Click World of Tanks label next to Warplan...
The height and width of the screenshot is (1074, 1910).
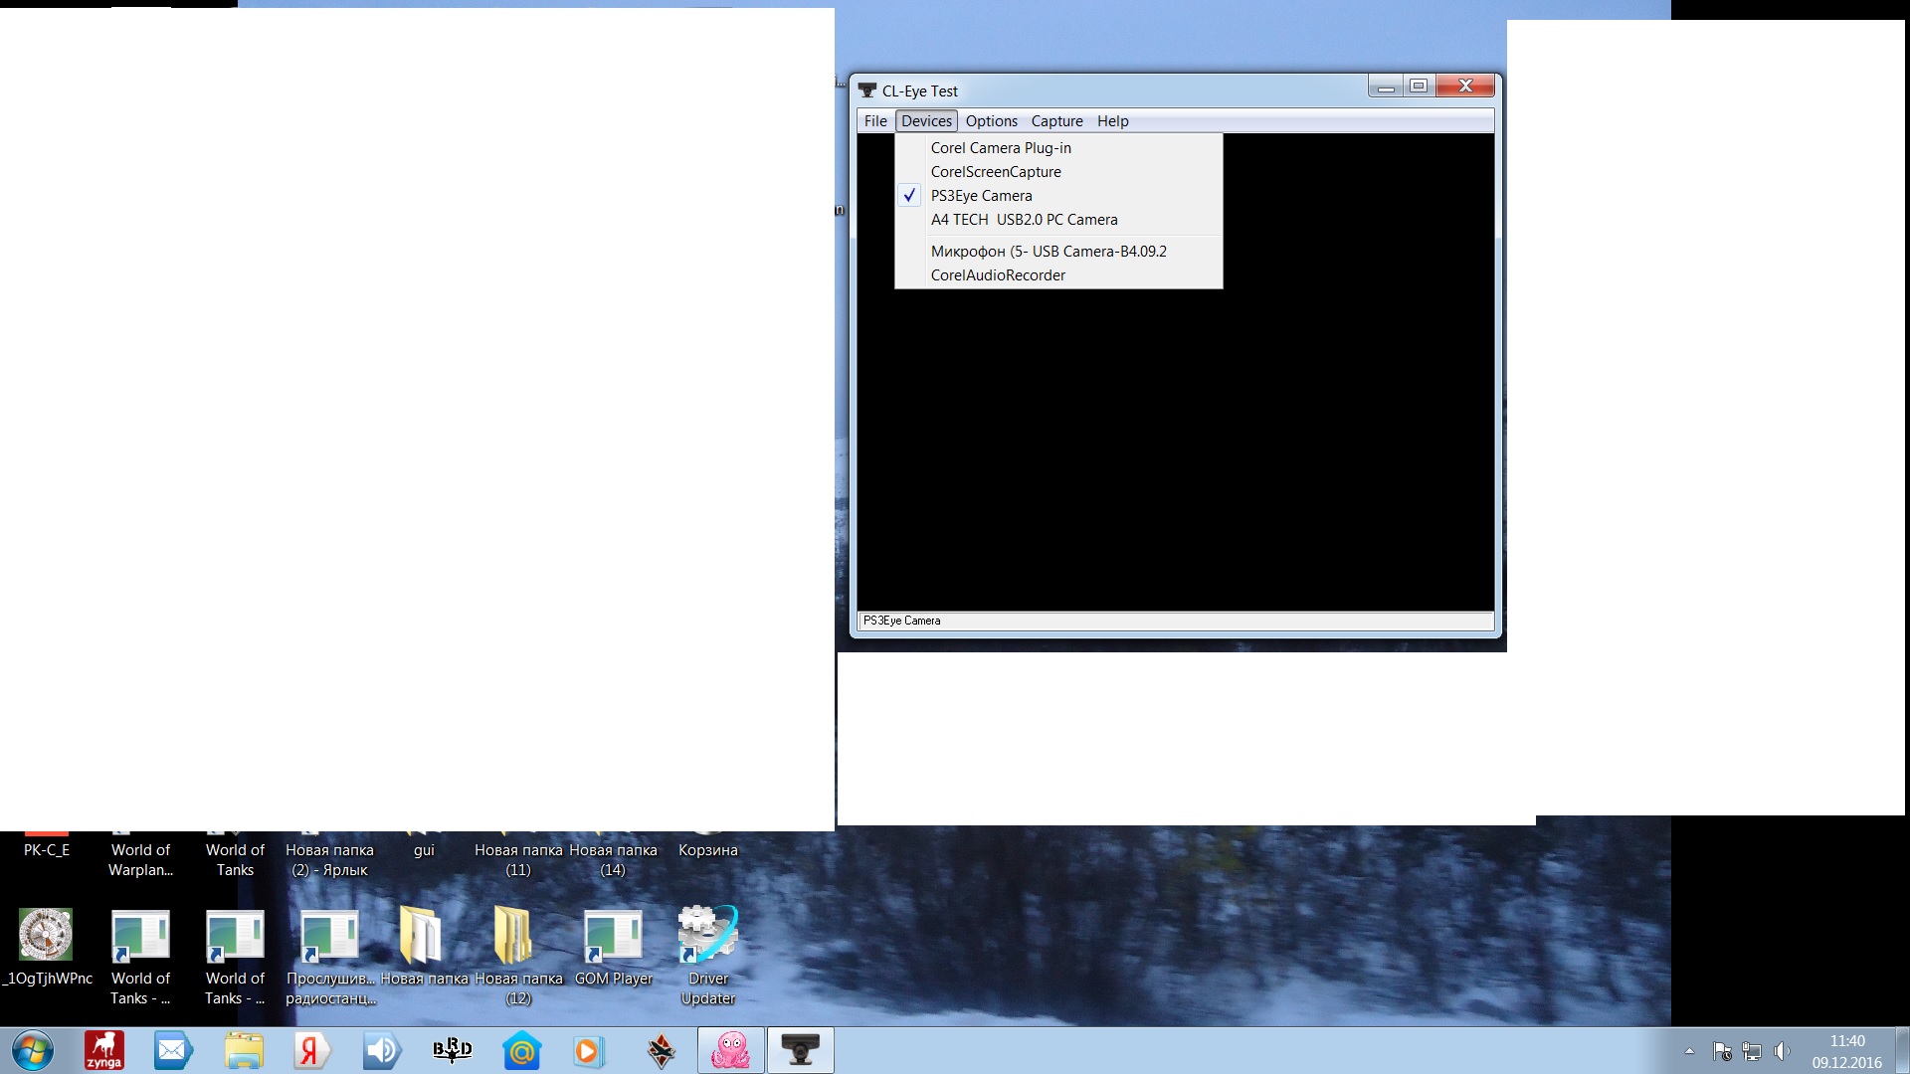tap(235, 860)
